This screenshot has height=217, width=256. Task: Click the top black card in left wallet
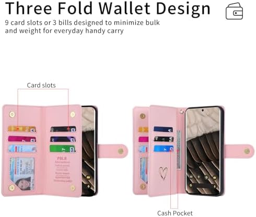tap(63, 129)
